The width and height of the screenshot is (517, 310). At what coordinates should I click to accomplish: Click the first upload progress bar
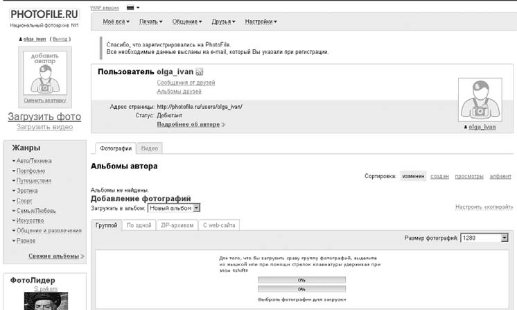click(x=301, y=280)
